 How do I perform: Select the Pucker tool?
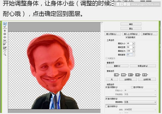coord(5,34)
